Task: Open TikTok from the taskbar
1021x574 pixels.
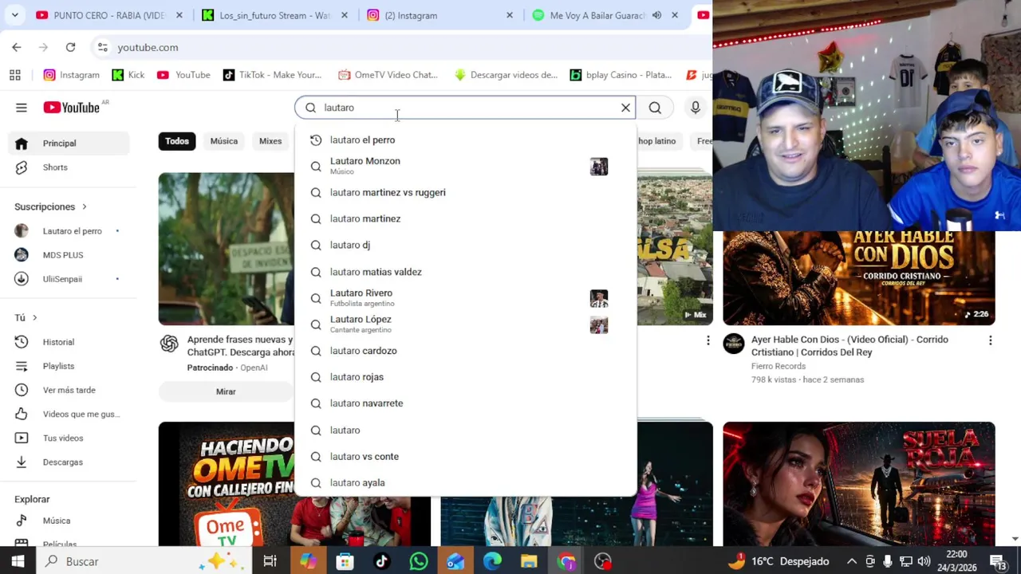Action: coord(381,561)
